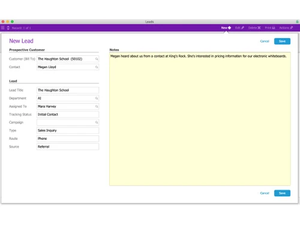The height and width of the screenshot is (225, 300).
Task: Open the Type field Sales Inquiry
Action: [68, 130]
